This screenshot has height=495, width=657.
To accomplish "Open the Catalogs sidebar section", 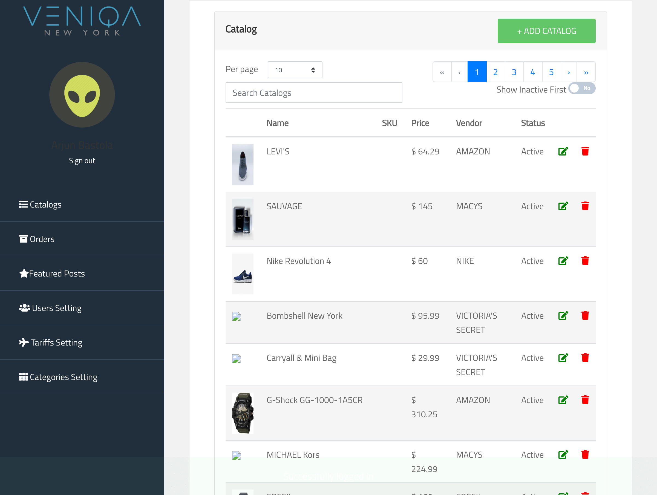I will click(x=41, y=205).
